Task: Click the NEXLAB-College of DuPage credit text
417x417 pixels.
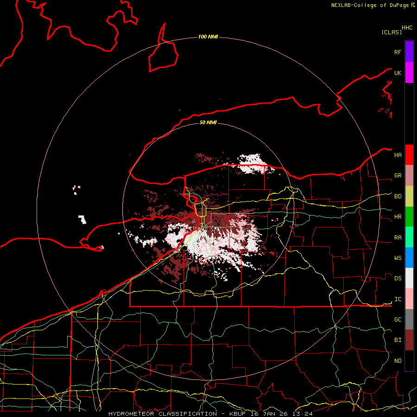Action: point(373,5)
